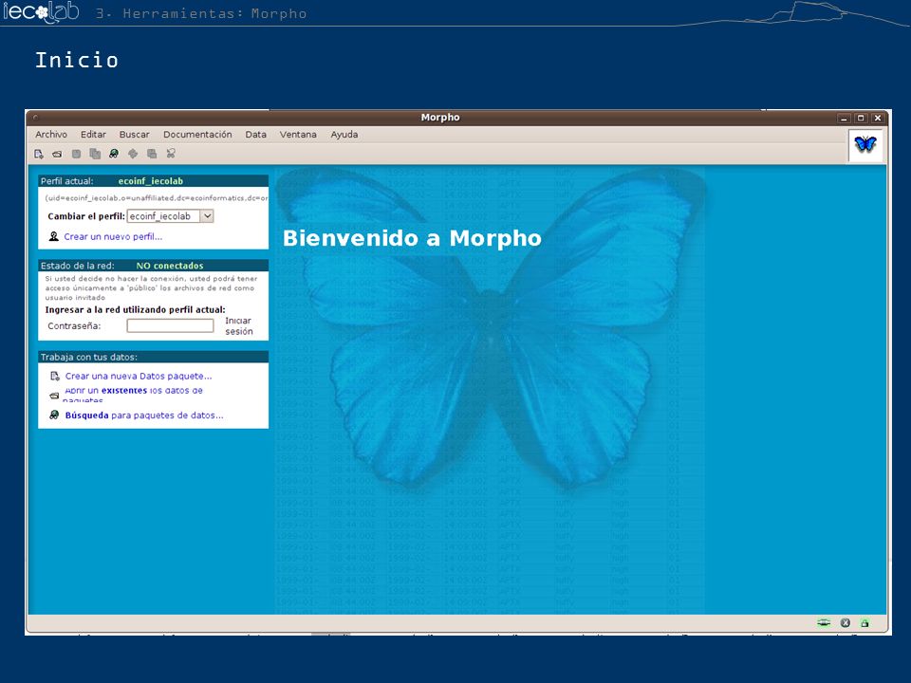The image size is (911, 683).
Task: Minimize the Morpho window
Action: point(844,118)
